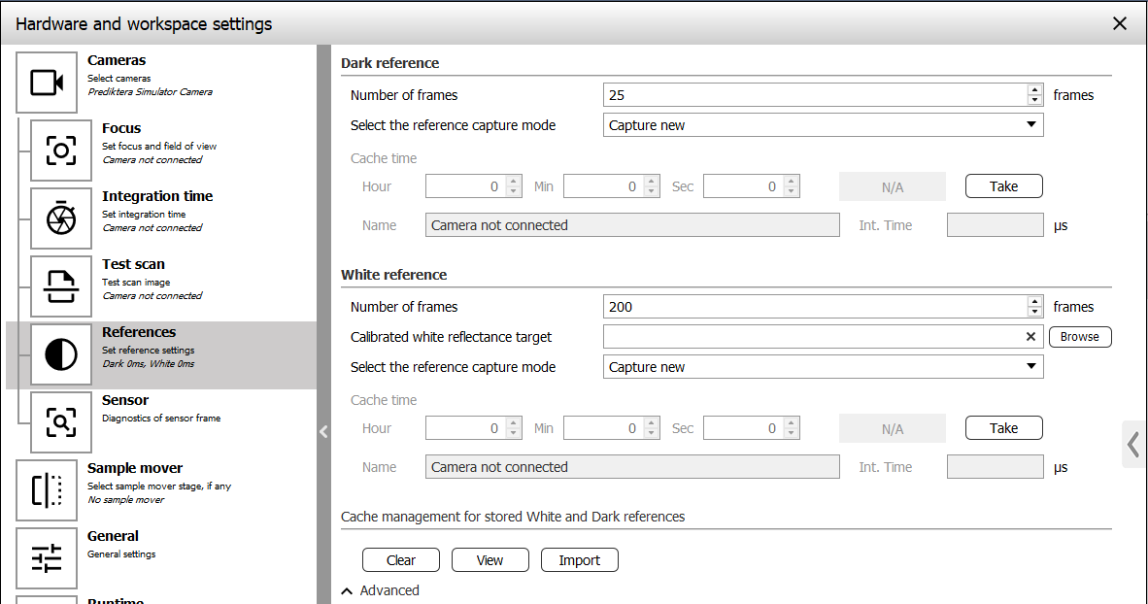Select the References half-circle icon
Image resolution: width=1148 pixels, height=604 pixels.
click(x=61, y=354)
